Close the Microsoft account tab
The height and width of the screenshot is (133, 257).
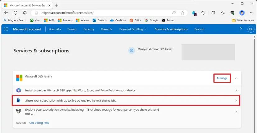click(x=49, y=5)
